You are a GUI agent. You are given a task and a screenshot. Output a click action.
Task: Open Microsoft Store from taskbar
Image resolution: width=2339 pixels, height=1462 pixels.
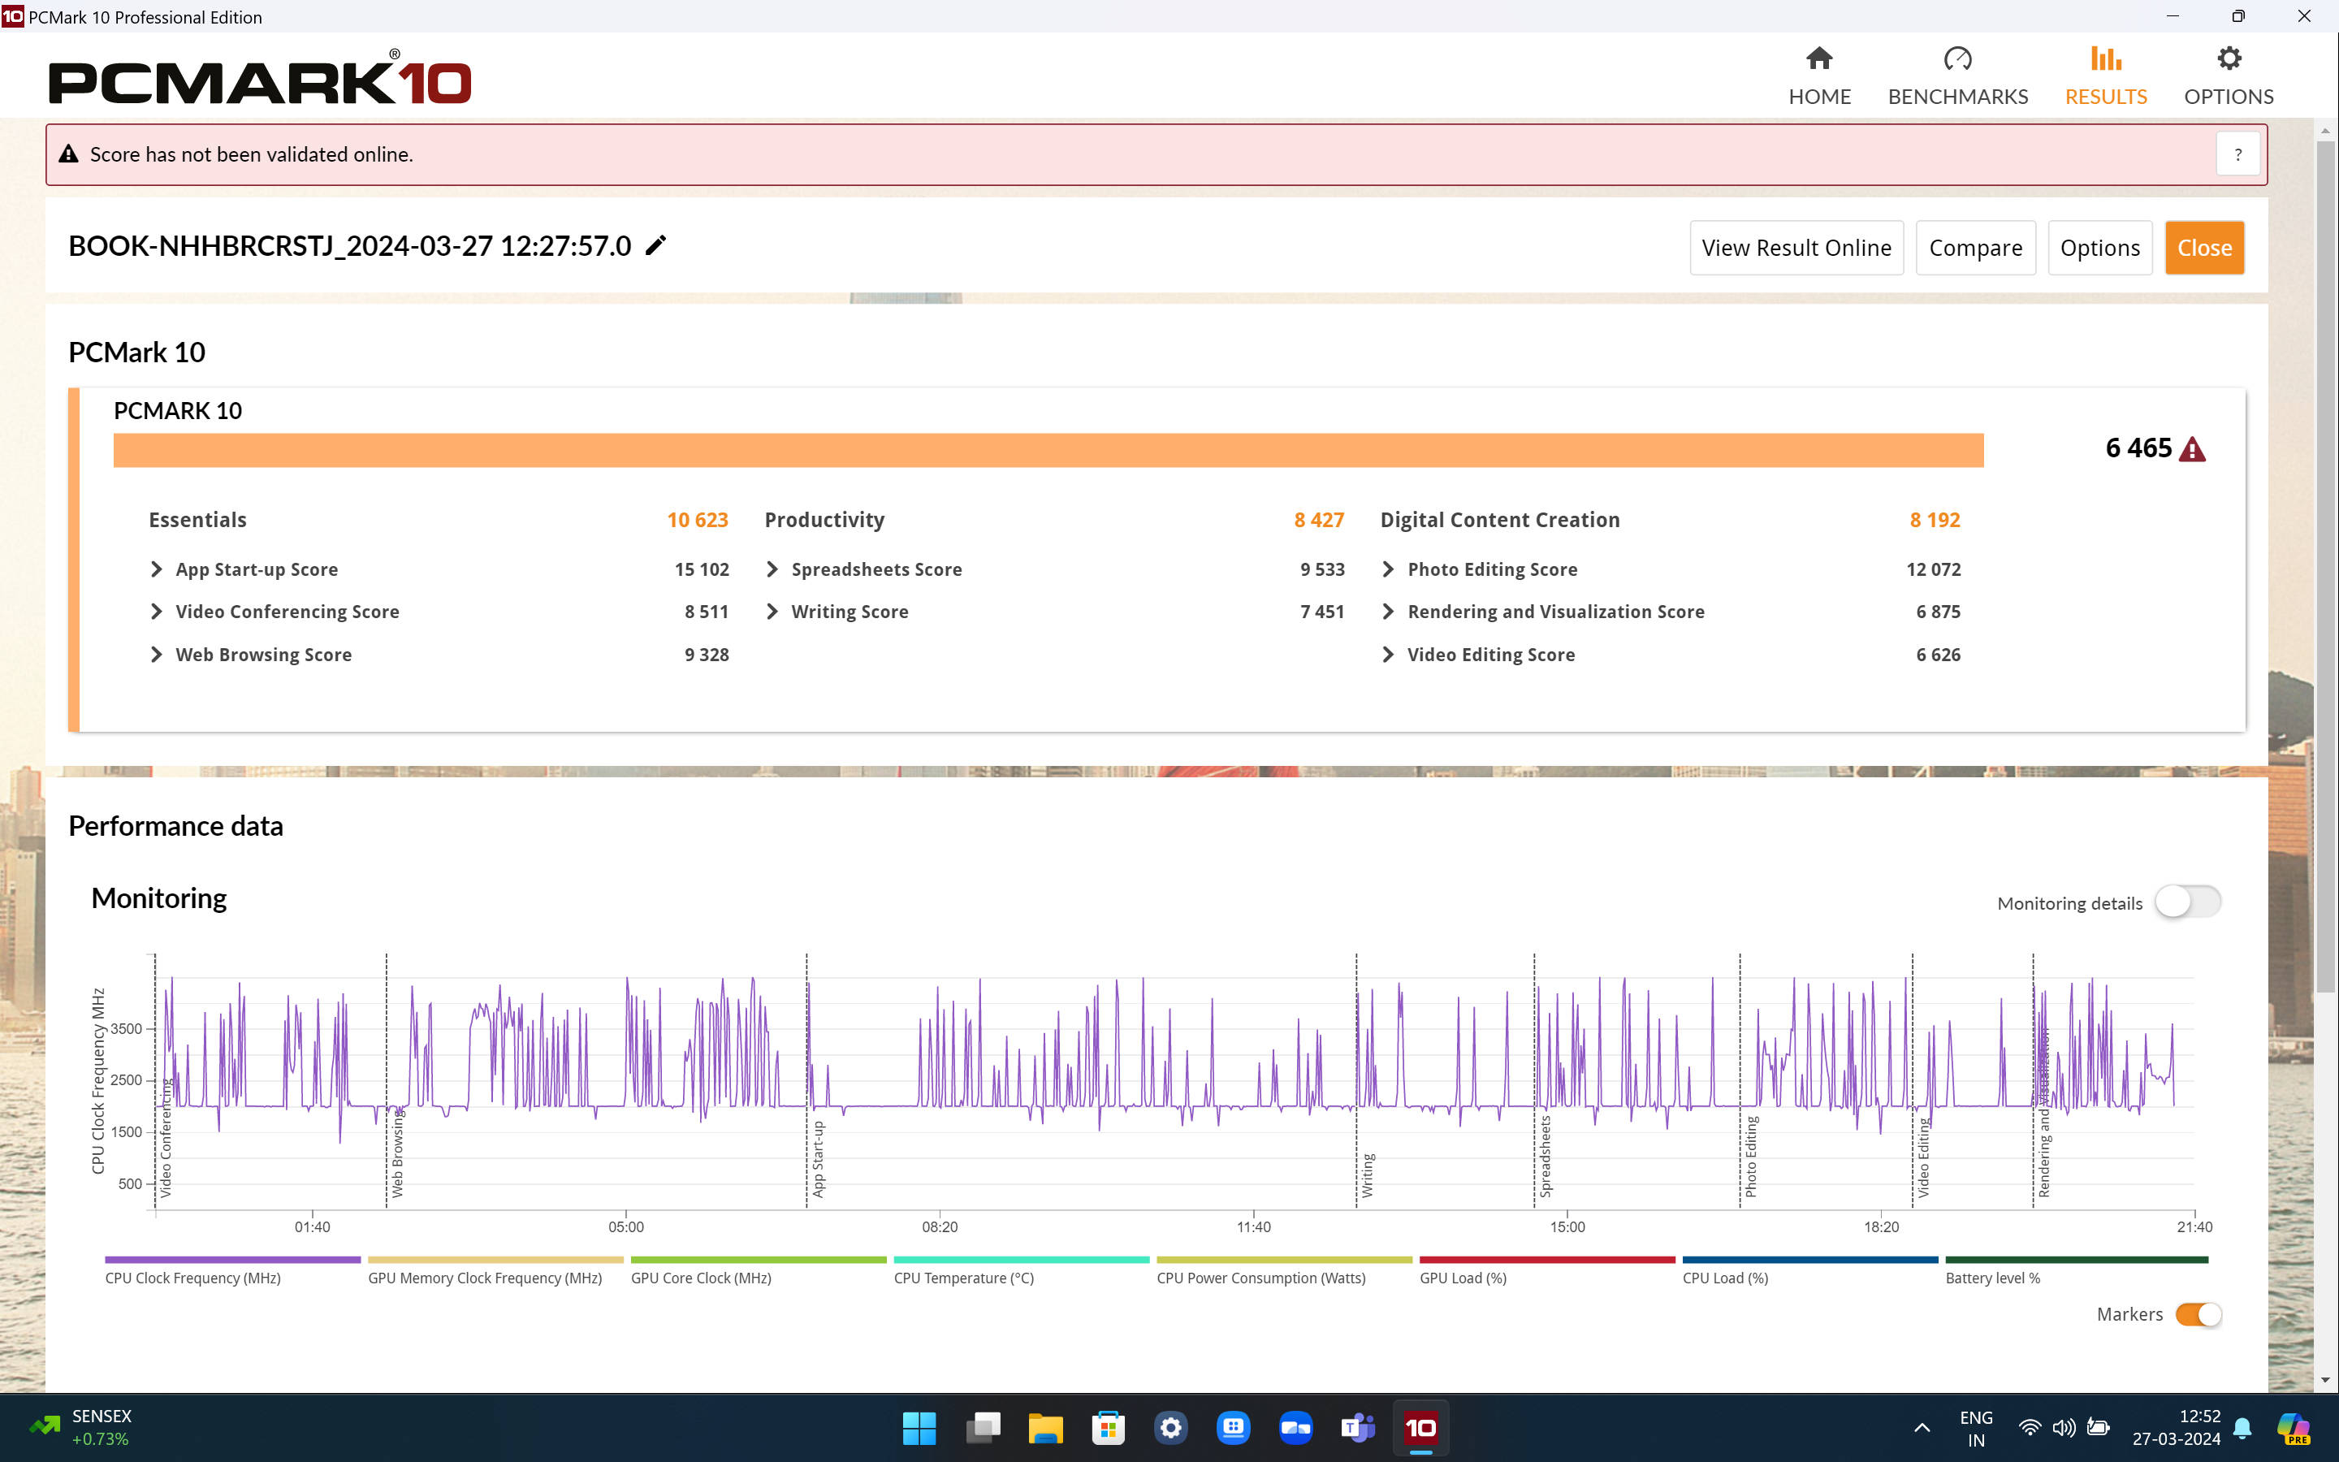tap(1108, 1427)
